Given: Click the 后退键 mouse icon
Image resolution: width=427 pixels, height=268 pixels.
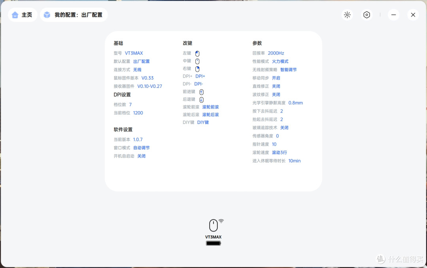Looking at the screenshot, I should [x=202, y=99].
